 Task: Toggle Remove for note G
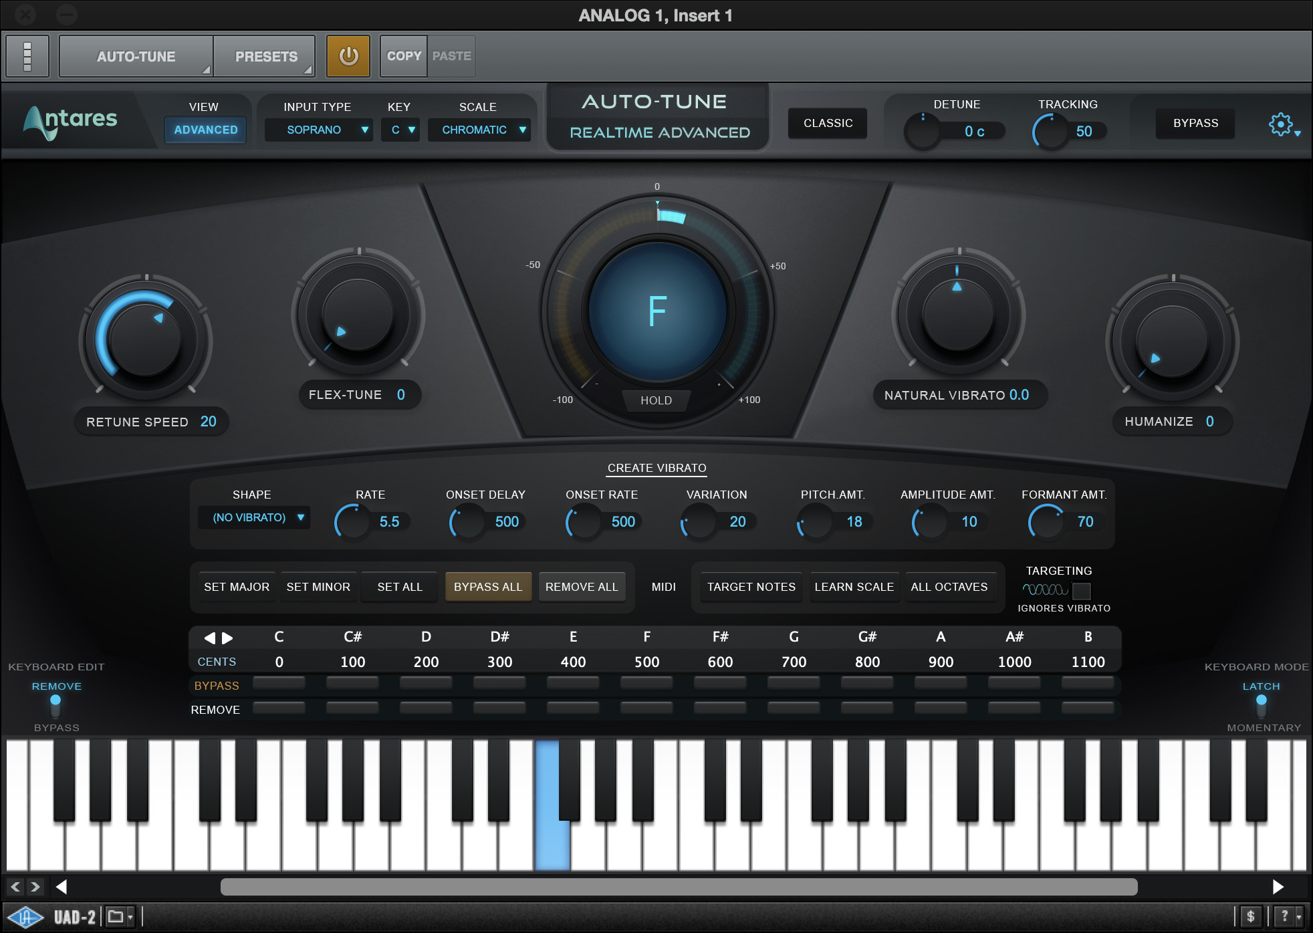[794, 707]
